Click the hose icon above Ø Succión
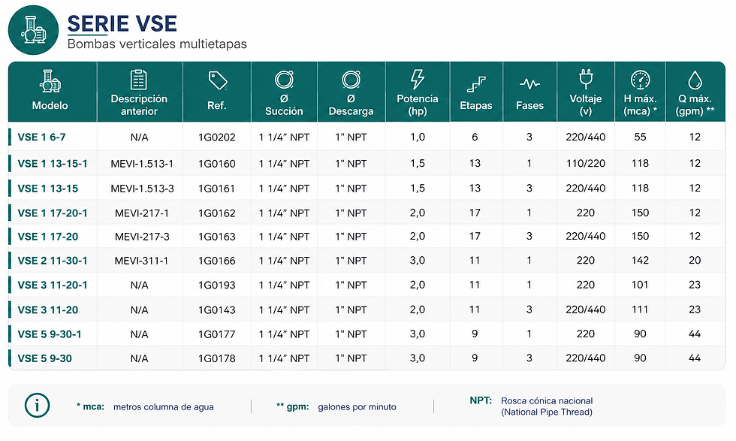Screen dimensions: 736x441 [x=284, y=80]
